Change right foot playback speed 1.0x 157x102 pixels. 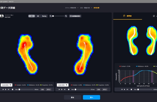point(99,89)
